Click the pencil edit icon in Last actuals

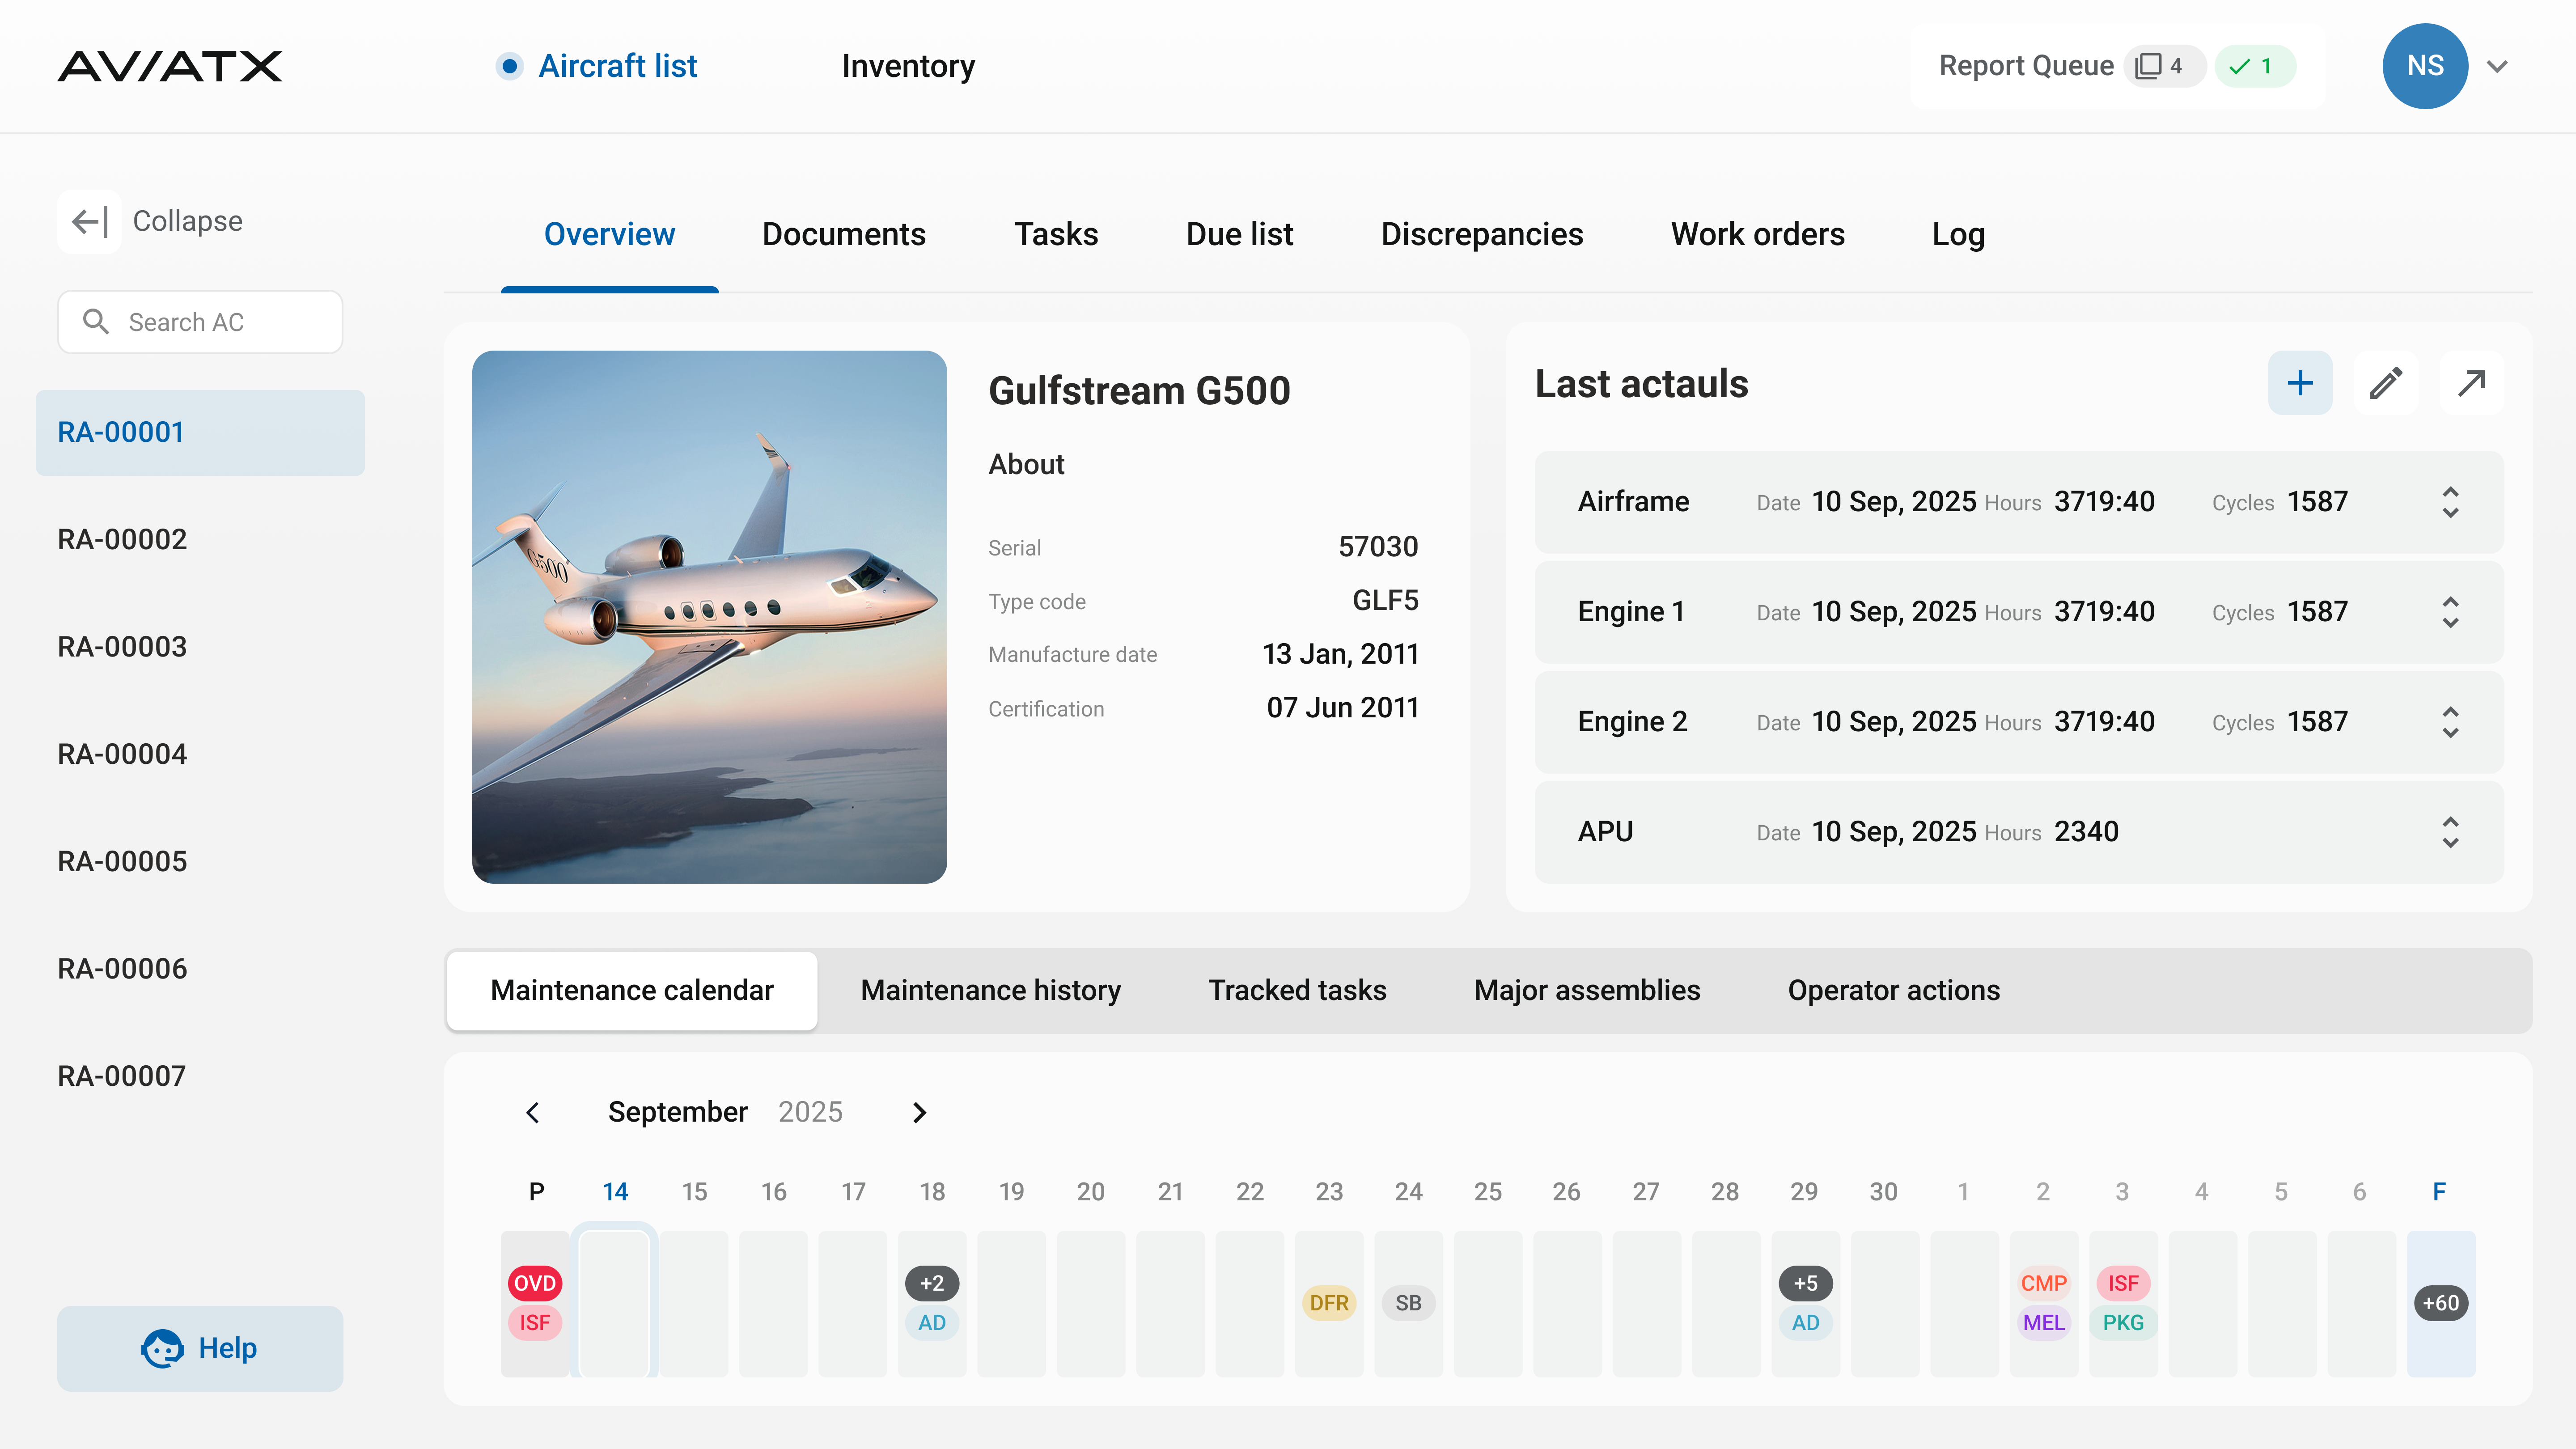(2385, 383)
